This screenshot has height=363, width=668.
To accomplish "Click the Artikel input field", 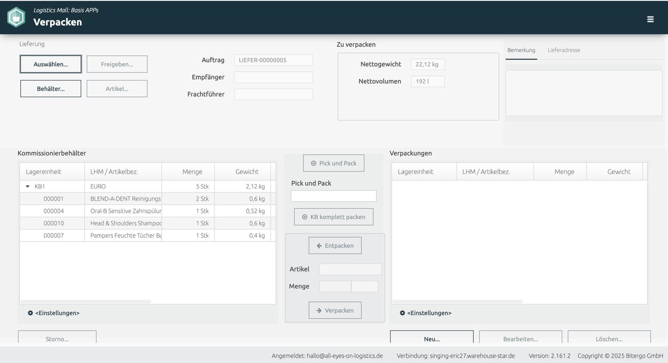I will (350, 269).
